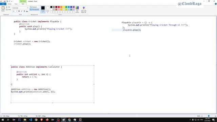Select Color 2 background box
Screen dimensions: 217x122
coord(47,9)
